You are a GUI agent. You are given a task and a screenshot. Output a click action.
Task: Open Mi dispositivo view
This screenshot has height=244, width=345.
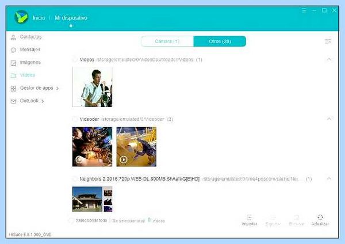click(x=71, y=18)
